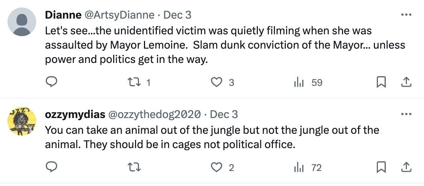424x186 pixels.
Task: Click the ozzymydias yellow profile picture
Action: (x=22, y=121)
